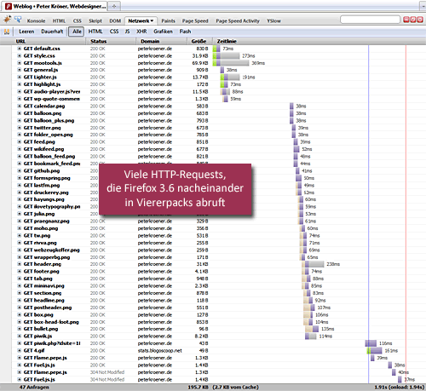Expand the GET 4.gif request

click(20, 350)
